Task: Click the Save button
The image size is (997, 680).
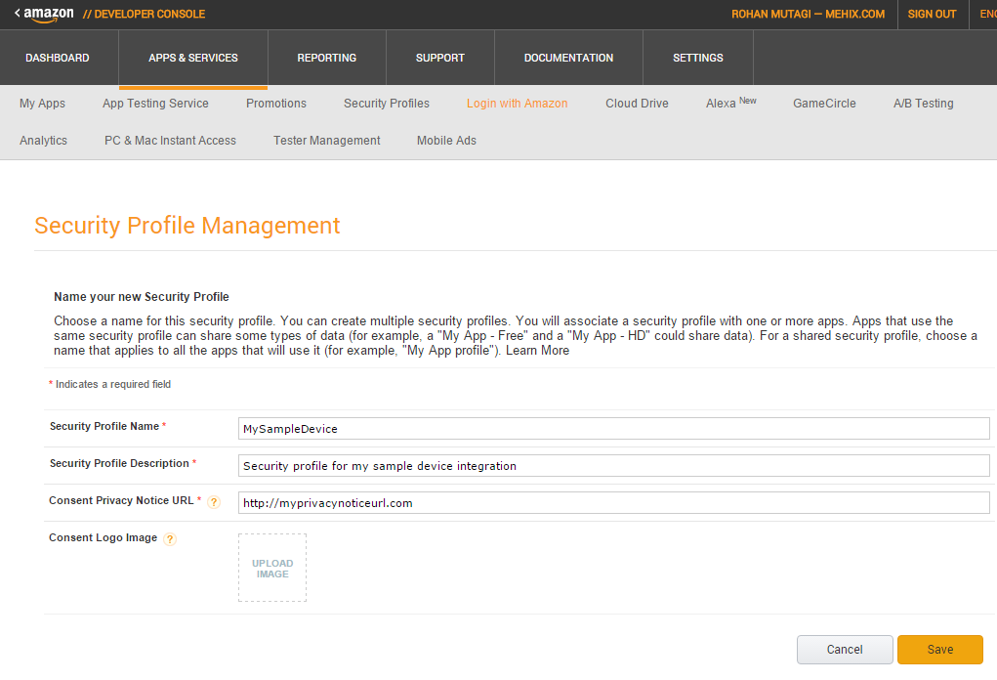Action: (x=940, y=650)
